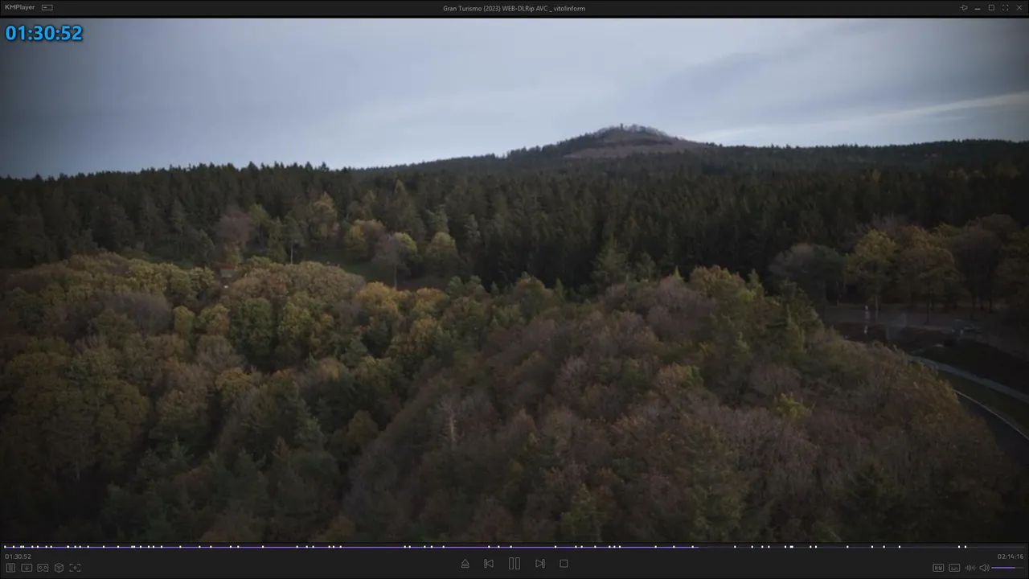The width and height of the screenshot is (1029, 579).
Task: Switch the player to fullscreen mode
Action: [1004, 7]
